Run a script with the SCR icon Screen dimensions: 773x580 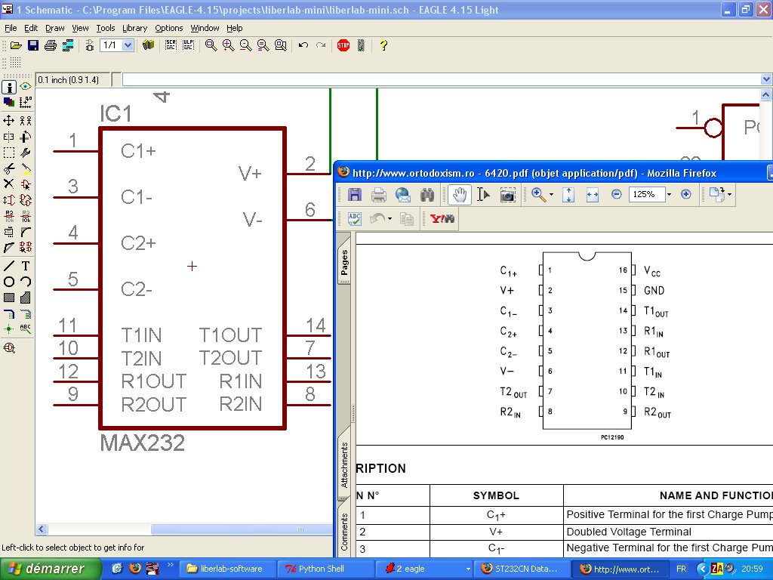pyautogui.click(x=171, y=45)
